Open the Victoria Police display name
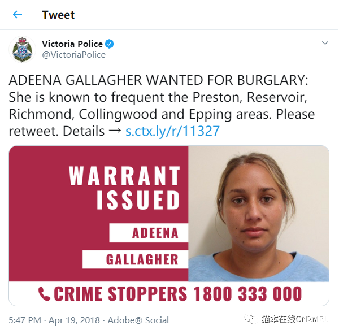The height and width of the screenshot is (334, 339). tap(72, 44)
